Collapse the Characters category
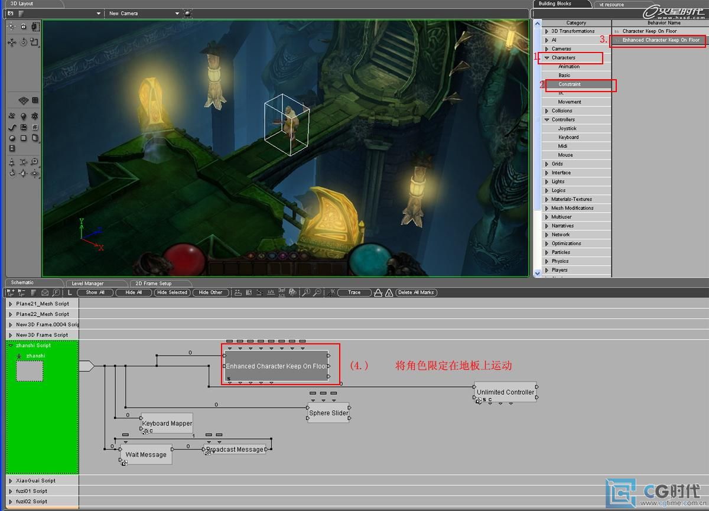This screenshot has width=709, height=511. tap(547, 58)
